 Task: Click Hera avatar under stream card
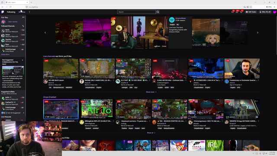[x=227, y=81]
